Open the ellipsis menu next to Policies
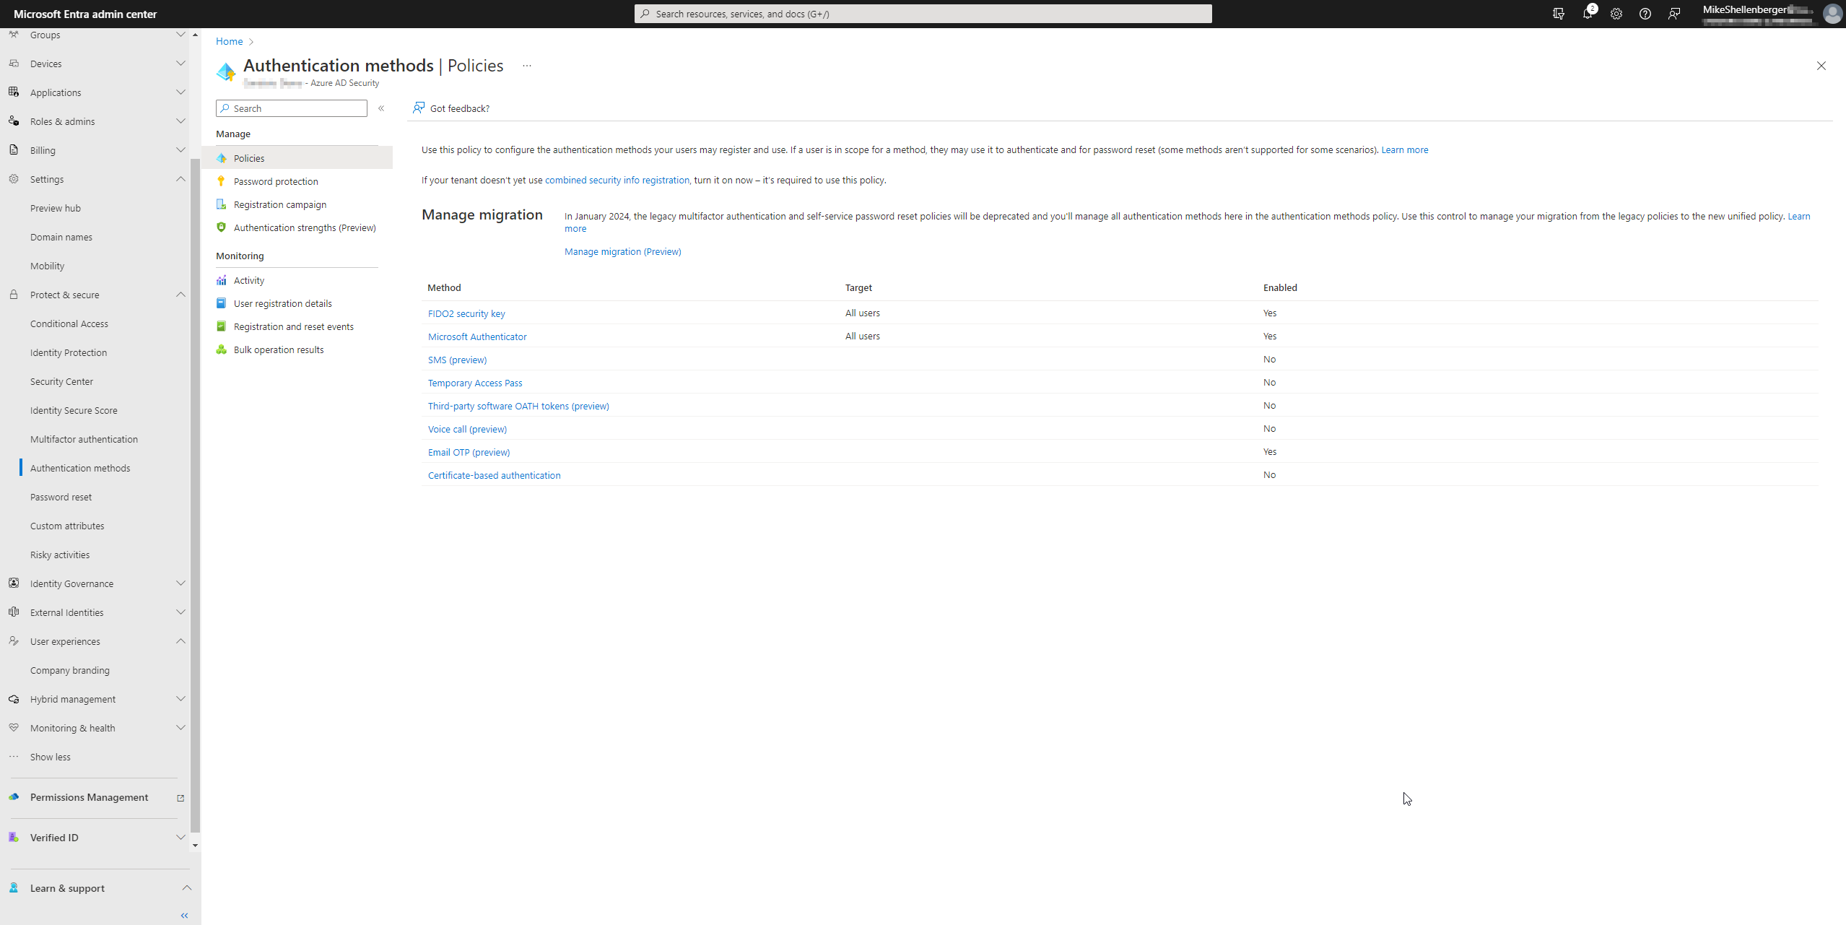1846x925 pixels. [527, 66]
